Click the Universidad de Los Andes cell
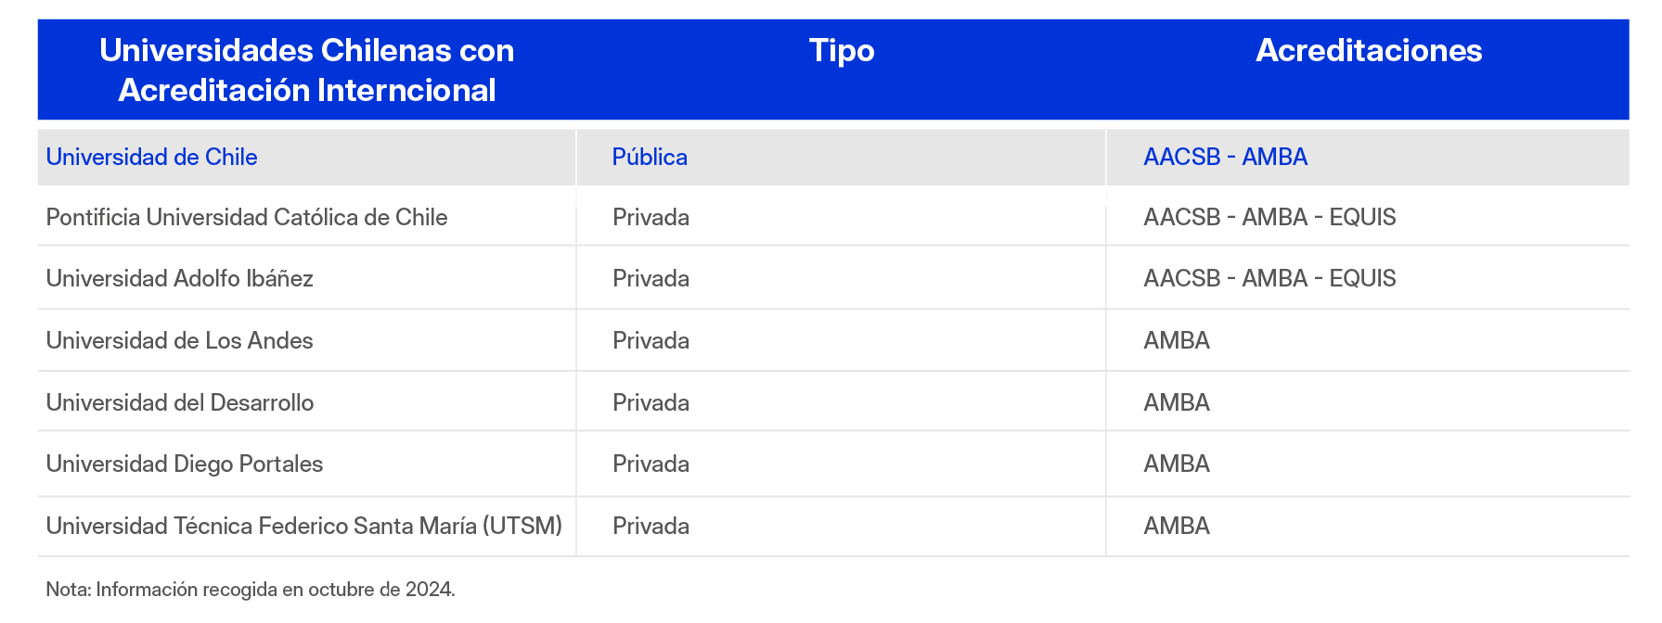 point(179,341)
